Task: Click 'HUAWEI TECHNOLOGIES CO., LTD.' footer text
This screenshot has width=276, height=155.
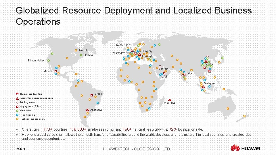Action: click(x=137, y=149)
